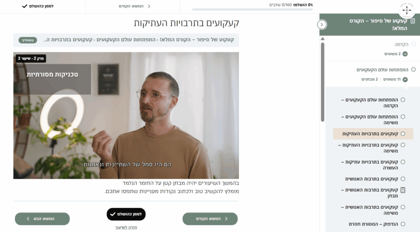The image size is (420, 232).
Task: Toggle completion circle for קעקועים בתרבויות העתיקות
Action: [403, 134]
